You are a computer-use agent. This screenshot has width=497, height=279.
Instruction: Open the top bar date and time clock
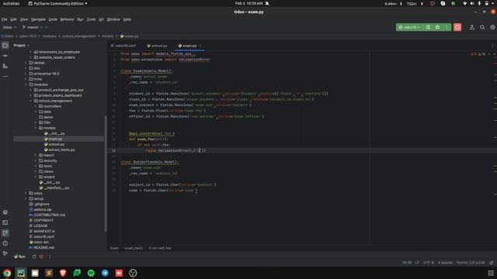tap(248, 3)
